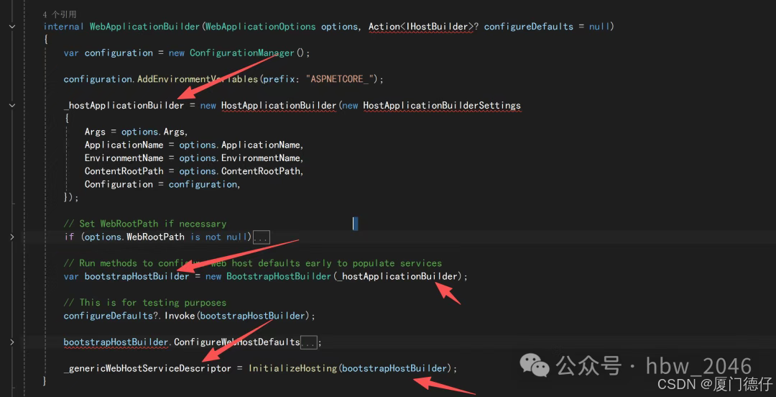Click 'bootstrapHostBuilder' argument inside InitializeHosting

click(394, 369)
